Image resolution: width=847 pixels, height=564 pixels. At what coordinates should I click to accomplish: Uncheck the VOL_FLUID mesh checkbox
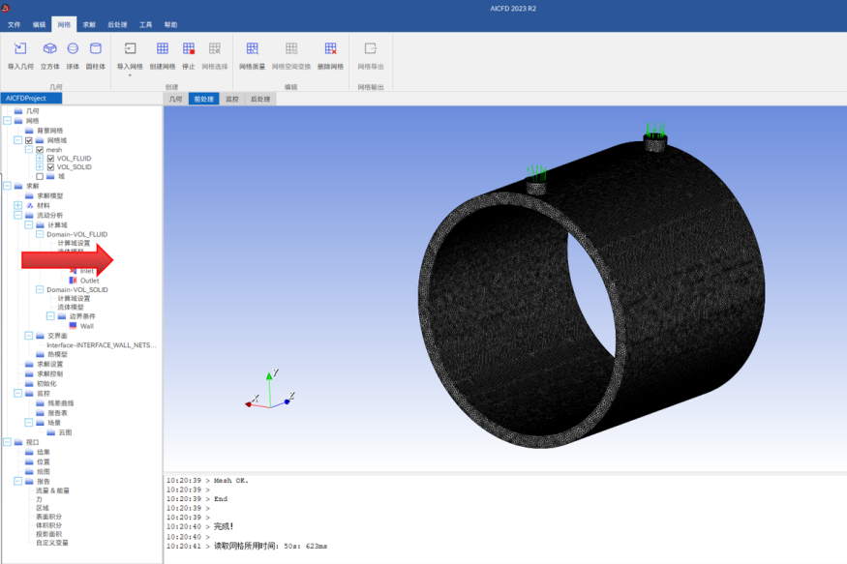coord(50,158)
